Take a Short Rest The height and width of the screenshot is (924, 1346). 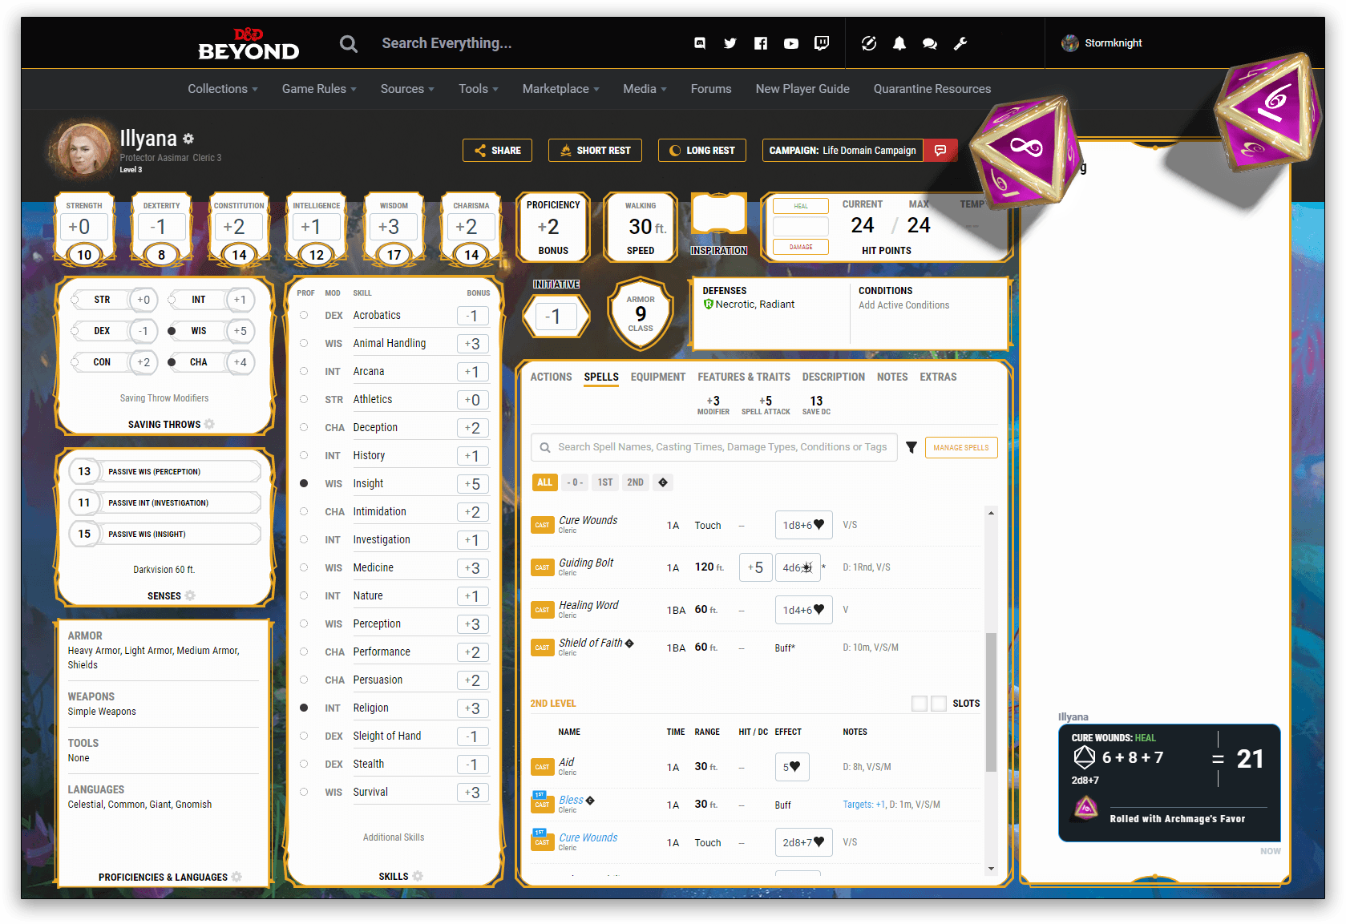tap(595, 150)
